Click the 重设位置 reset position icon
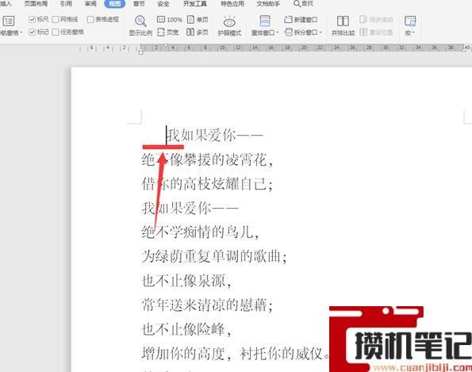 (363, 33)
